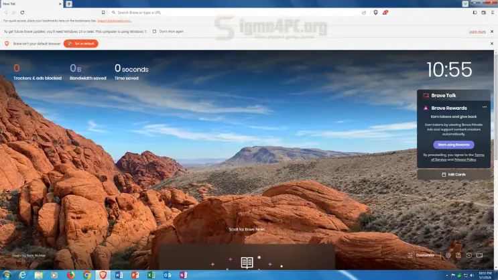Click the Edit Cards button

click(454, 174)
